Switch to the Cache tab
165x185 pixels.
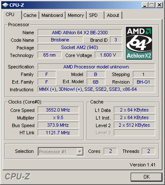coord(30,15)
